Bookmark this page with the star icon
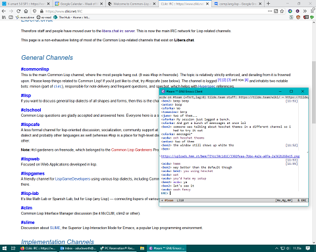 click(x=282, y=11)
